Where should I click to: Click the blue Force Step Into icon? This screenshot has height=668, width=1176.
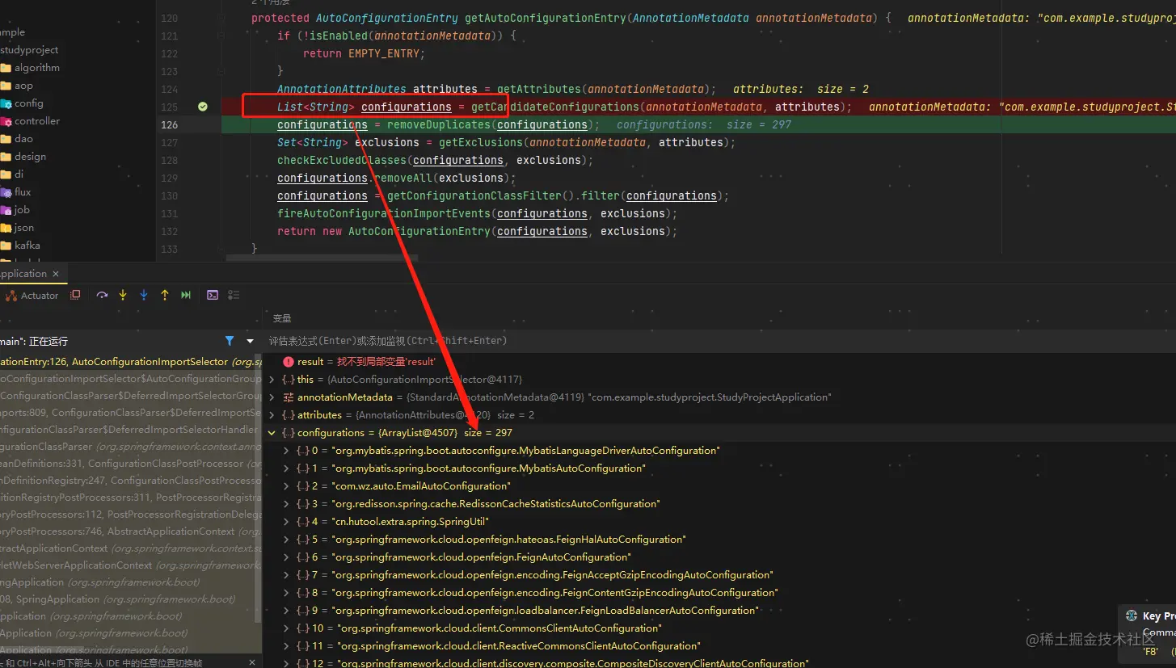(144, 296)
